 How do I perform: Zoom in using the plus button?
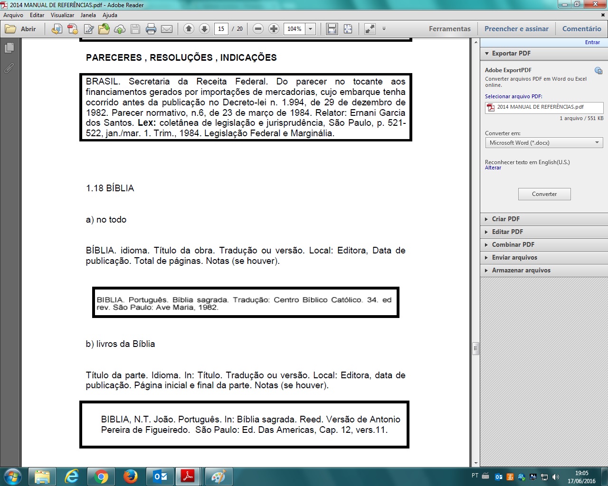point(274,29)
